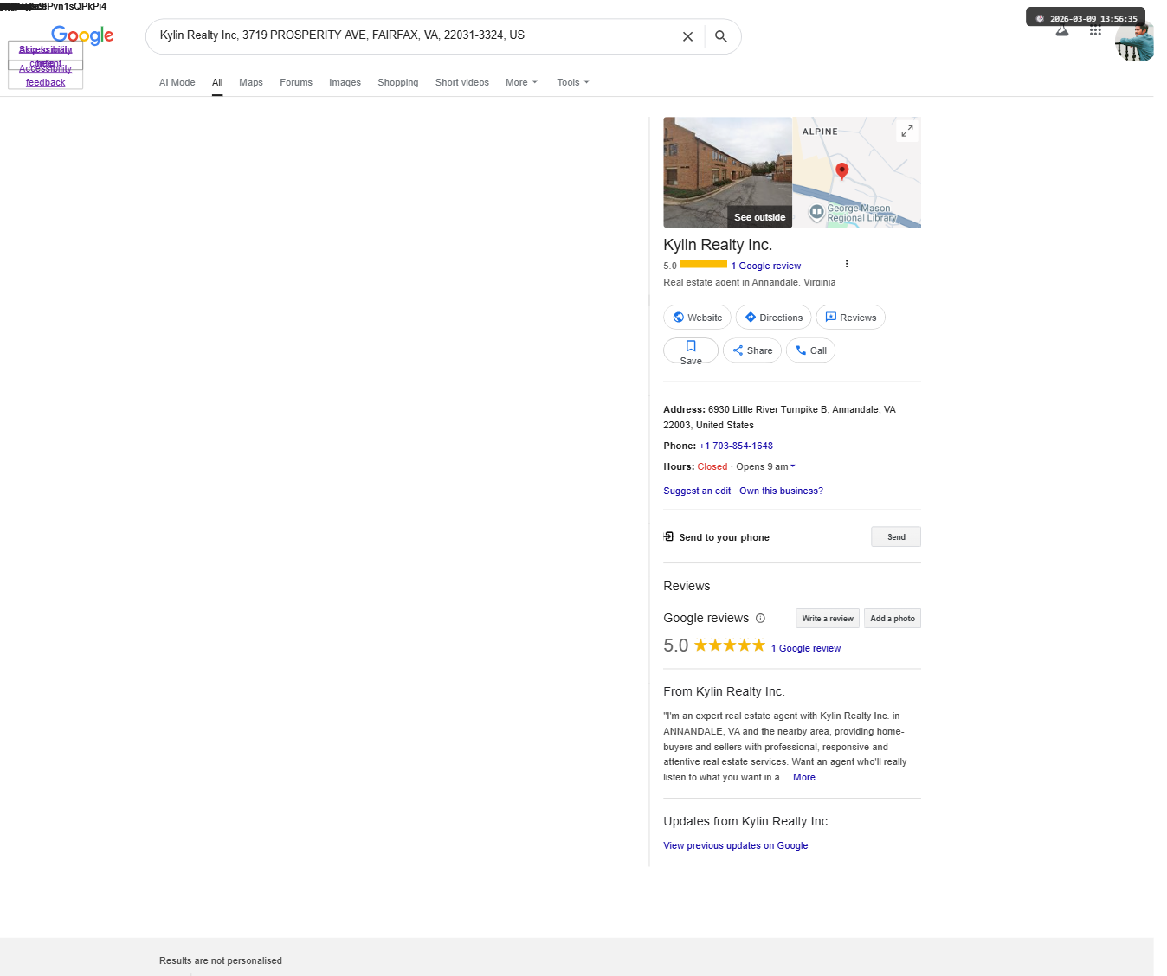The width and height of the screenshot is (1167, 976).
Task: Click the Send button
Action: [x=896, y=536]
